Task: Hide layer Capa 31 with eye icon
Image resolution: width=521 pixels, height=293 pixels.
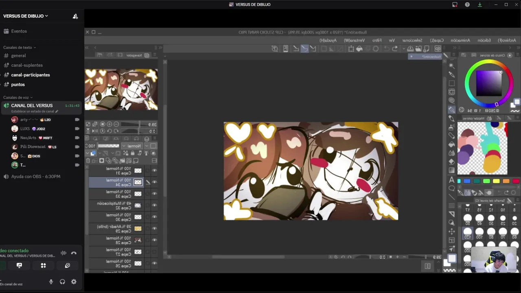Action: pyautogui.click(x=154, y=171)
